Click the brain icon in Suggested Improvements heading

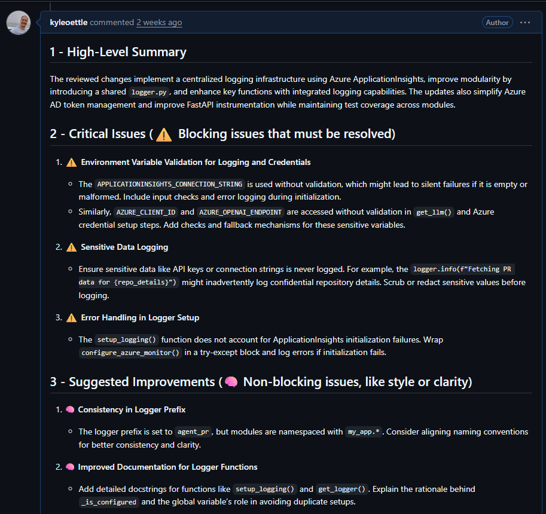(231, 381)
